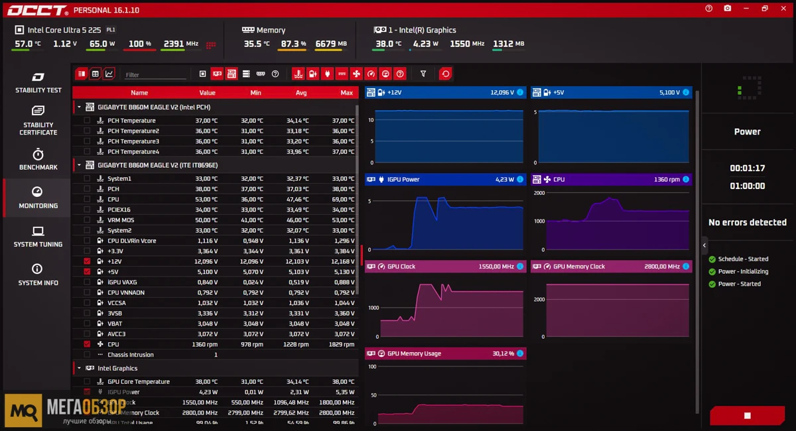Open the Benchmark section
This screenshot has width=796, height=431.
pos(38,160)
